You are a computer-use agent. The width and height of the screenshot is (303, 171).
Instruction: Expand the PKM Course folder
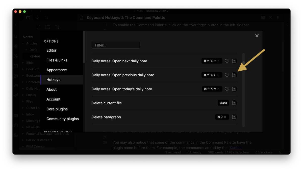coord(23,147)
